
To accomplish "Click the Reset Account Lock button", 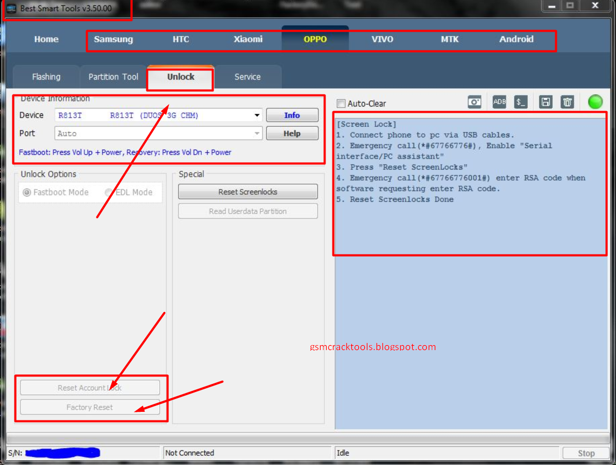I will click(90, 388).
